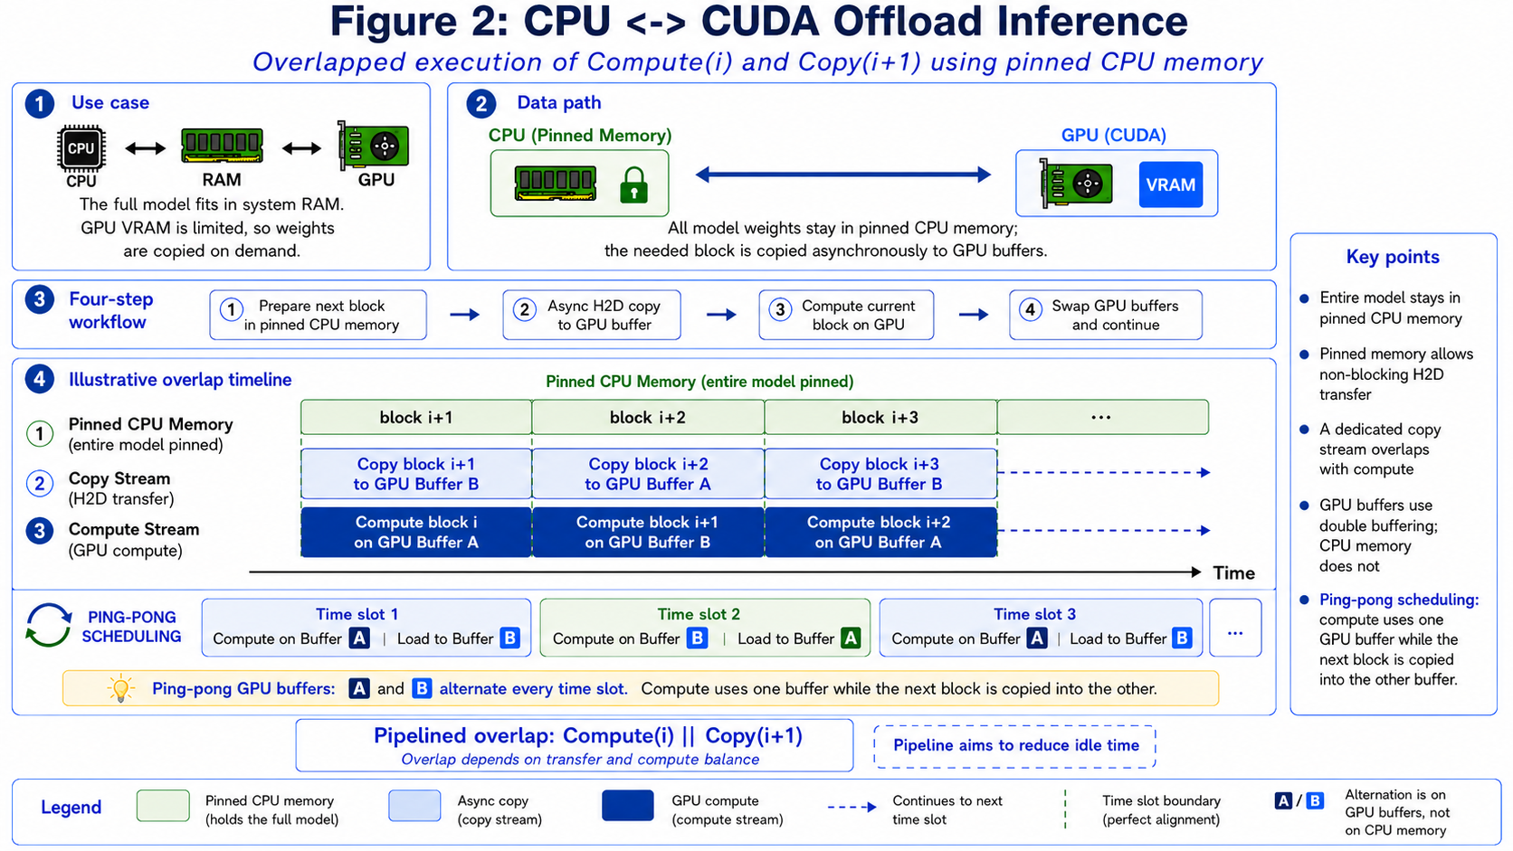The image size is (1513, 851).
Task: Click the Four-step workflow heading
Action: (x=111, y=310)
